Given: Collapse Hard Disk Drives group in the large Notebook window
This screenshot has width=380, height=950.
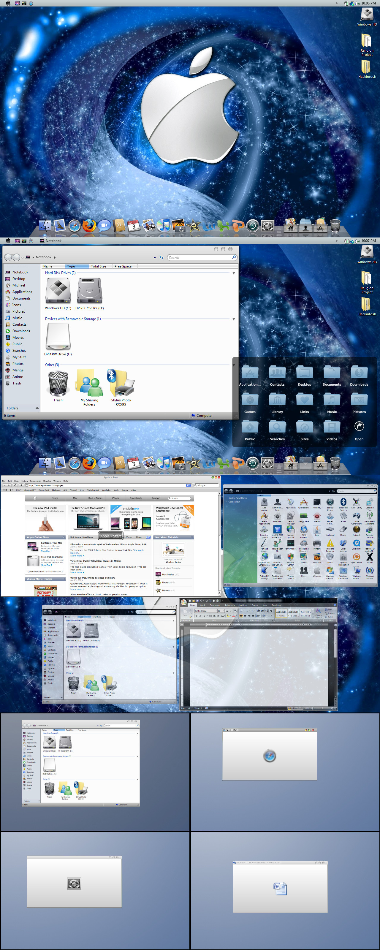Looking at the screenshot, I should (234, 273).
